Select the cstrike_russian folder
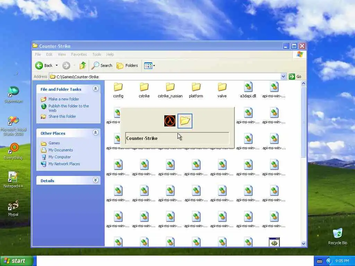The height and width of the screenshot is (266, 355). (170, 90)
